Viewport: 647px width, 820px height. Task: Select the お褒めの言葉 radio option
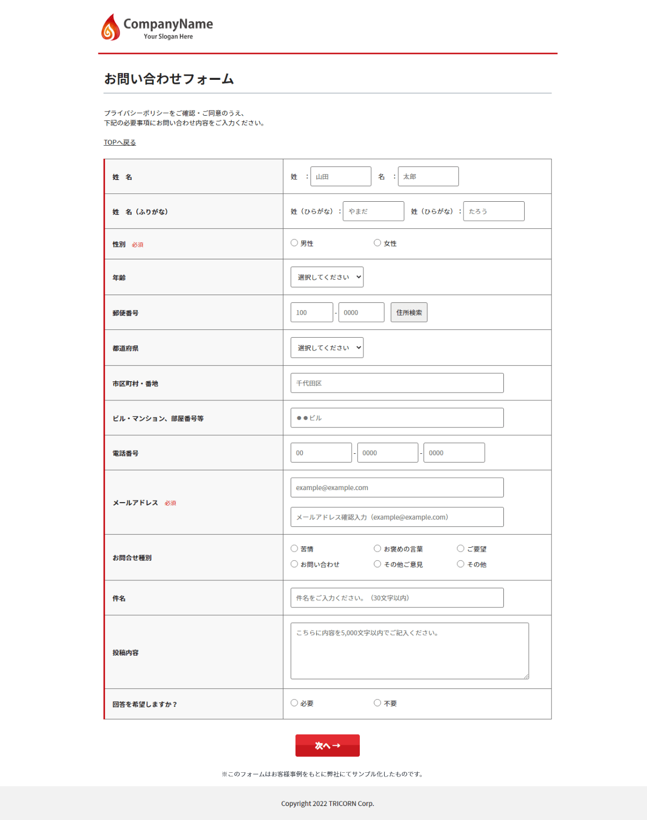[x=377, y=548]
